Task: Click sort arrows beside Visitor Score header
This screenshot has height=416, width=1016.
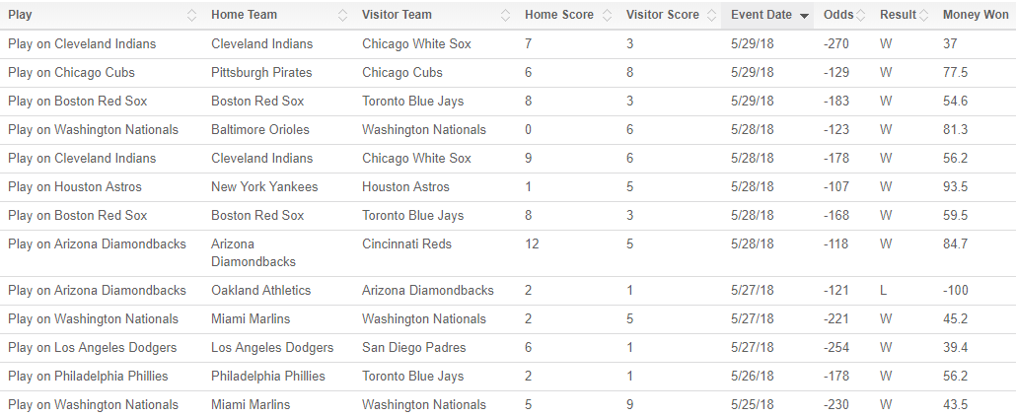Action: click(x=712, y=15)
